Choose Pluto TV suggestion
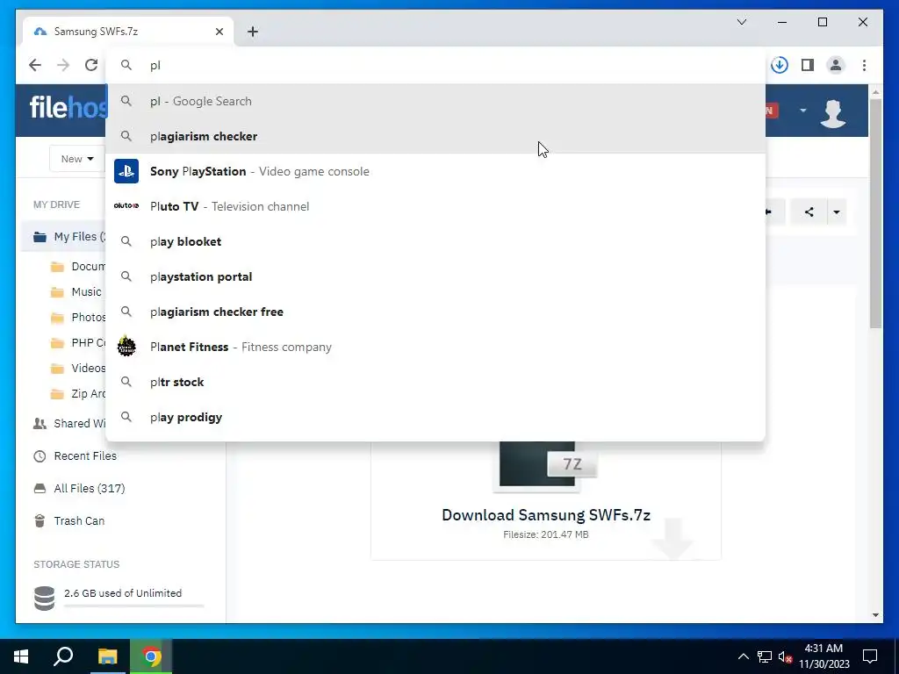Image resolution: width=899 pixels, height=674 pixels. coord(435,206)
